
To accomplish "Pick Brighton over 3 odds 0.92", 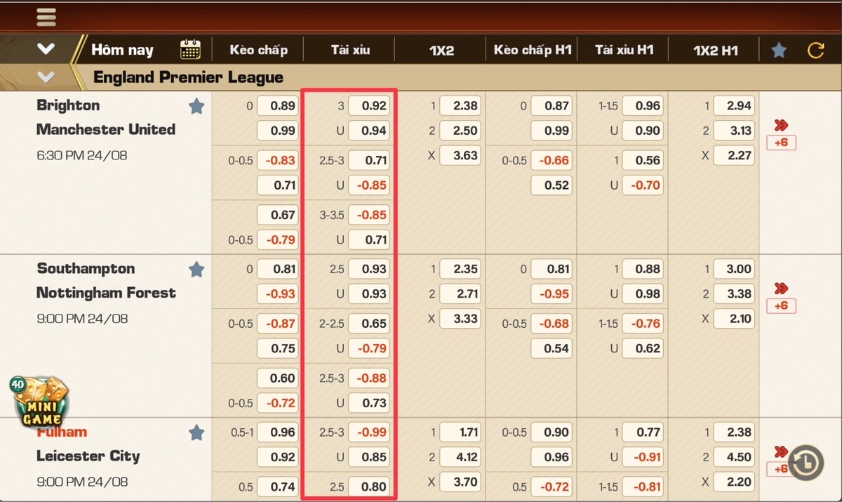I will (x=368, y=106).
